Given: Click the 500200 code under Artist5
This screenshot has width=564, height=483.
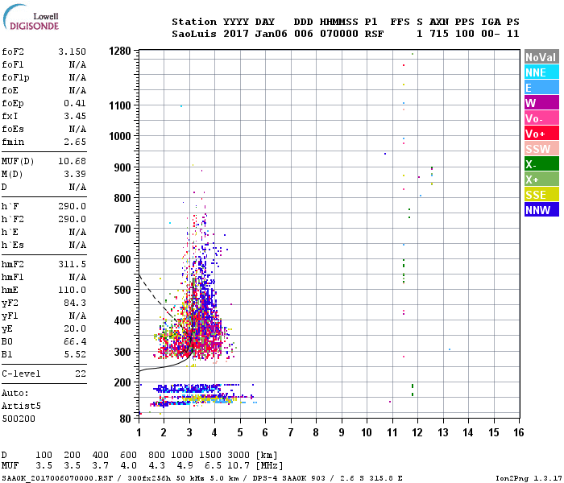Looking at the screenshot, I should (19, 419).
